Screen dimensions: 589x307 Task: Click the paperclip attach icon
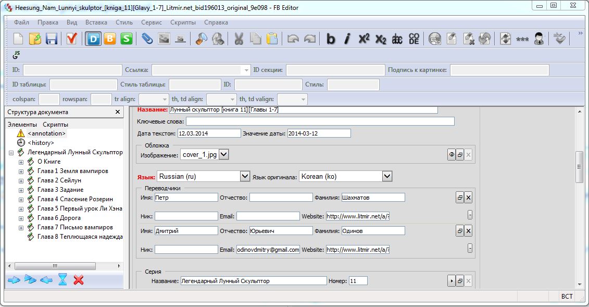[147, 39]
